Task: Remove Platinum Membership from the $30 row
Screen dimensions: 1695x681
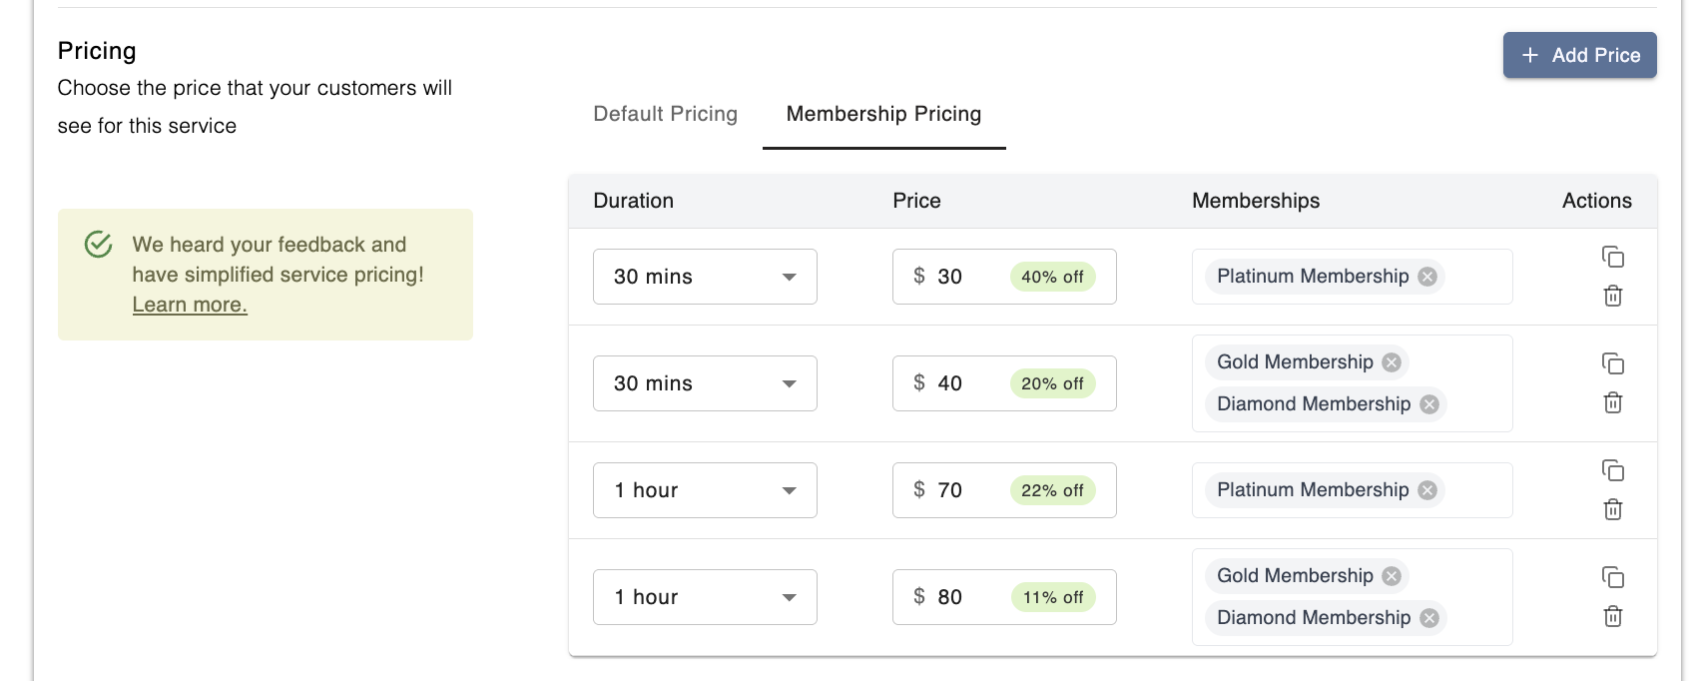Action: 1427,277
